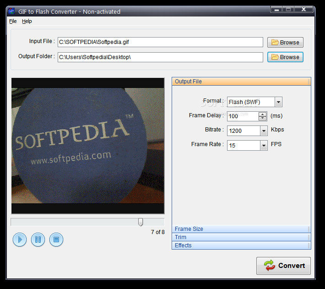Stop the GIF preview playback
This screenshot has width=325, height=289.
pos(56,240)
